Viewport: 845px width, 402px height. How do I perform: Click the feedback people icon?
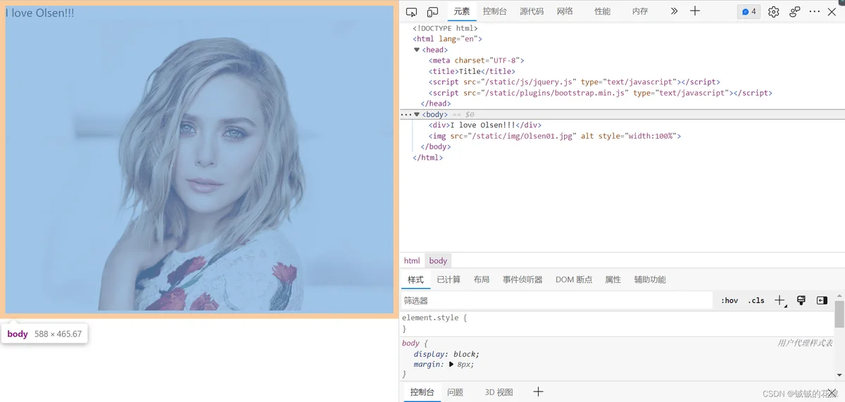point(794,12)
